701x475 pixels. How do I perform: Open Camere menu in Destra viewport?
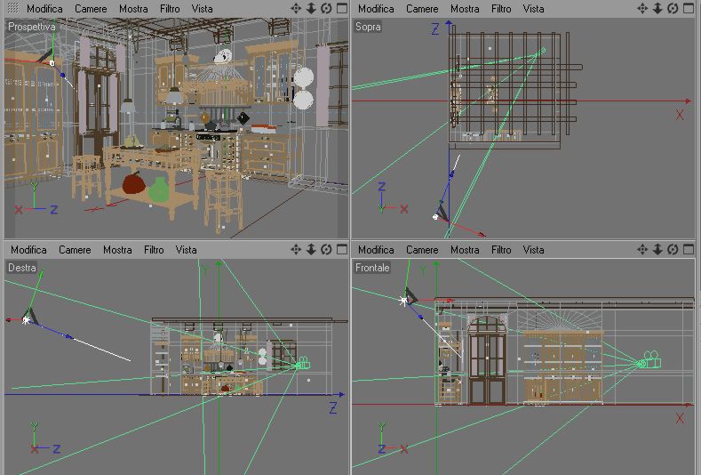[75, 250]
